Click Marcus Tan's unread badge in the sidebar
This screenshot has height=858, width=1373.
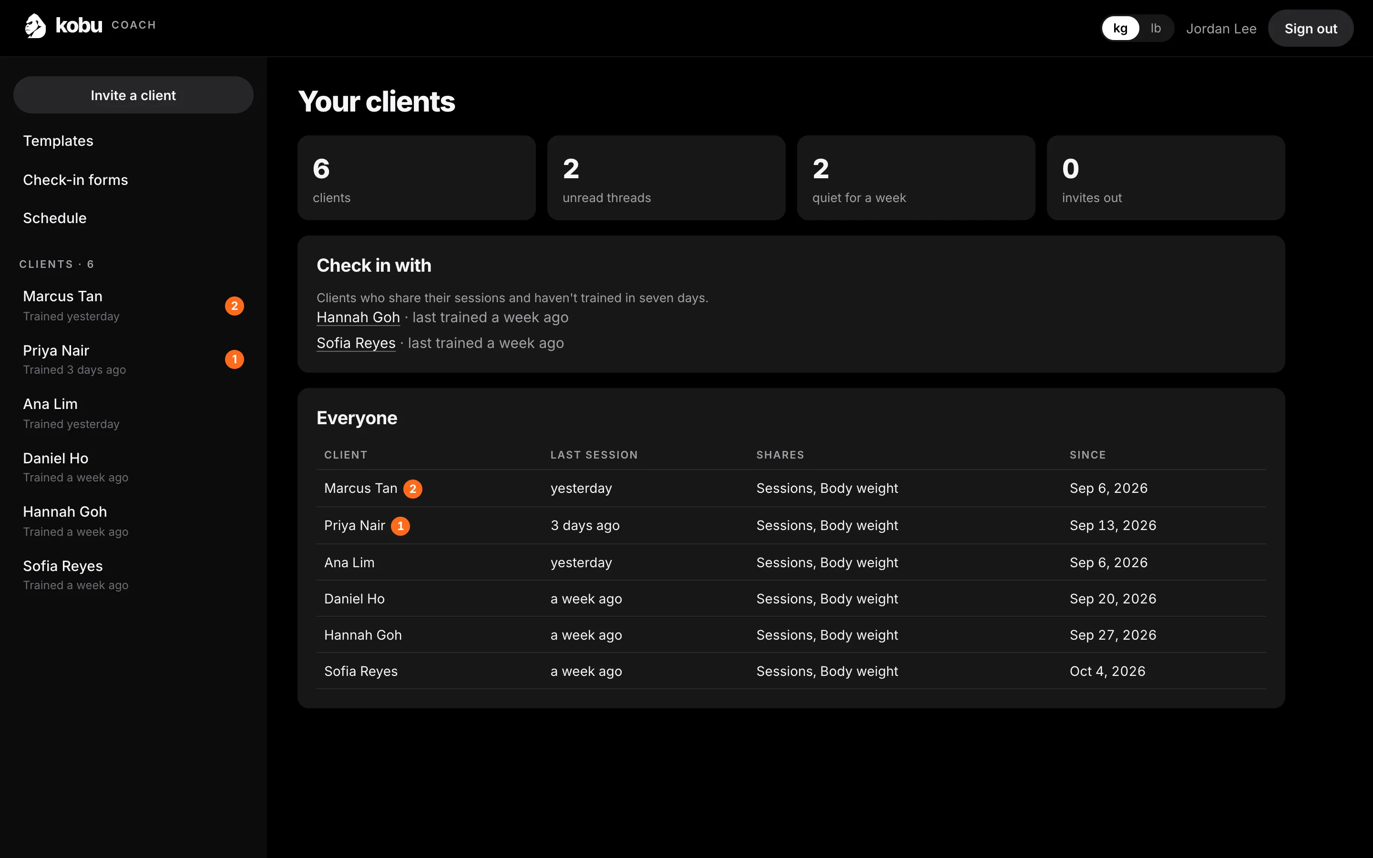[x=235, y=306]
